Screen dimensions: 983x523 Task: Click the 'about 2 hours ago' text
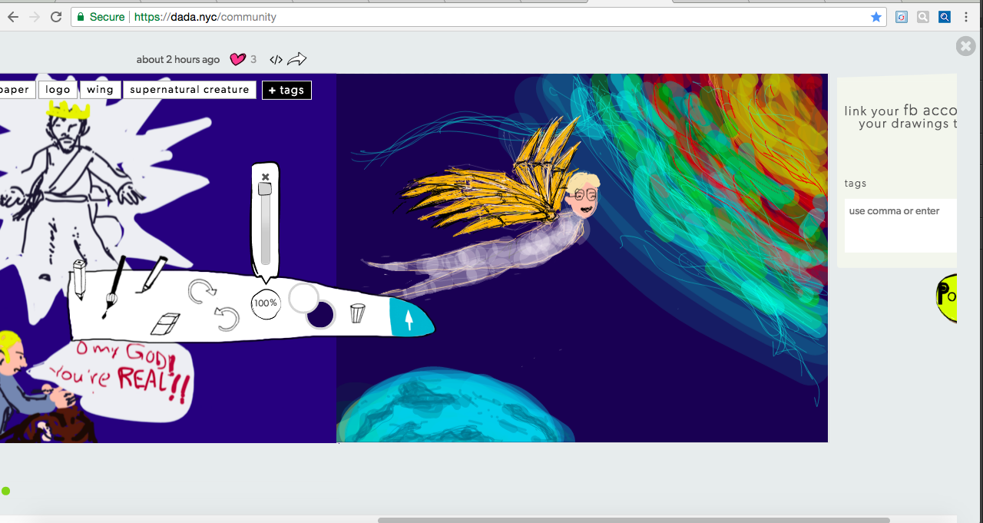[178, 60]
